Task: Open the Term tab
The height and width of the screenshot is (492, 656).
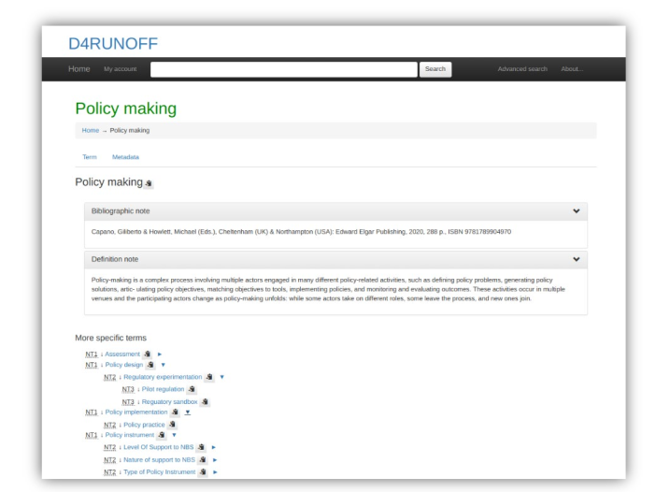Action: tap(90, 157)
